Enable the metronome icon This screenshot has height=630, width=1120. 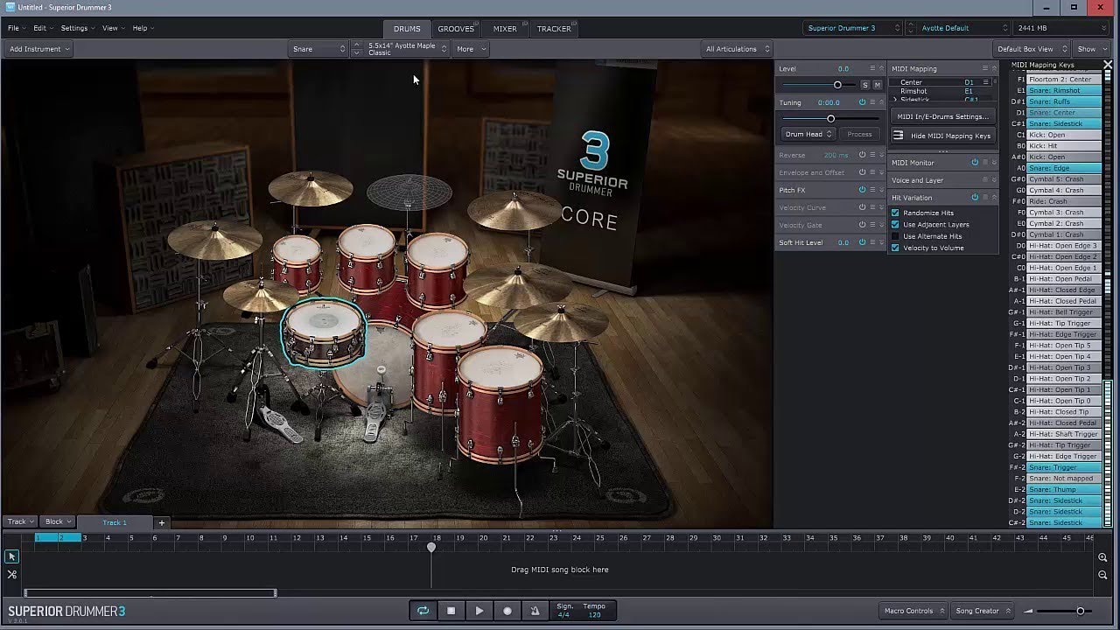tap(535, 611)
